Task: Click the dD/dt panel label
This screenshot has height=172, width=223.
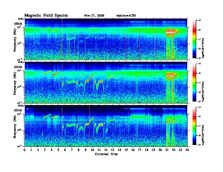Action: click(x=18, y=67)
